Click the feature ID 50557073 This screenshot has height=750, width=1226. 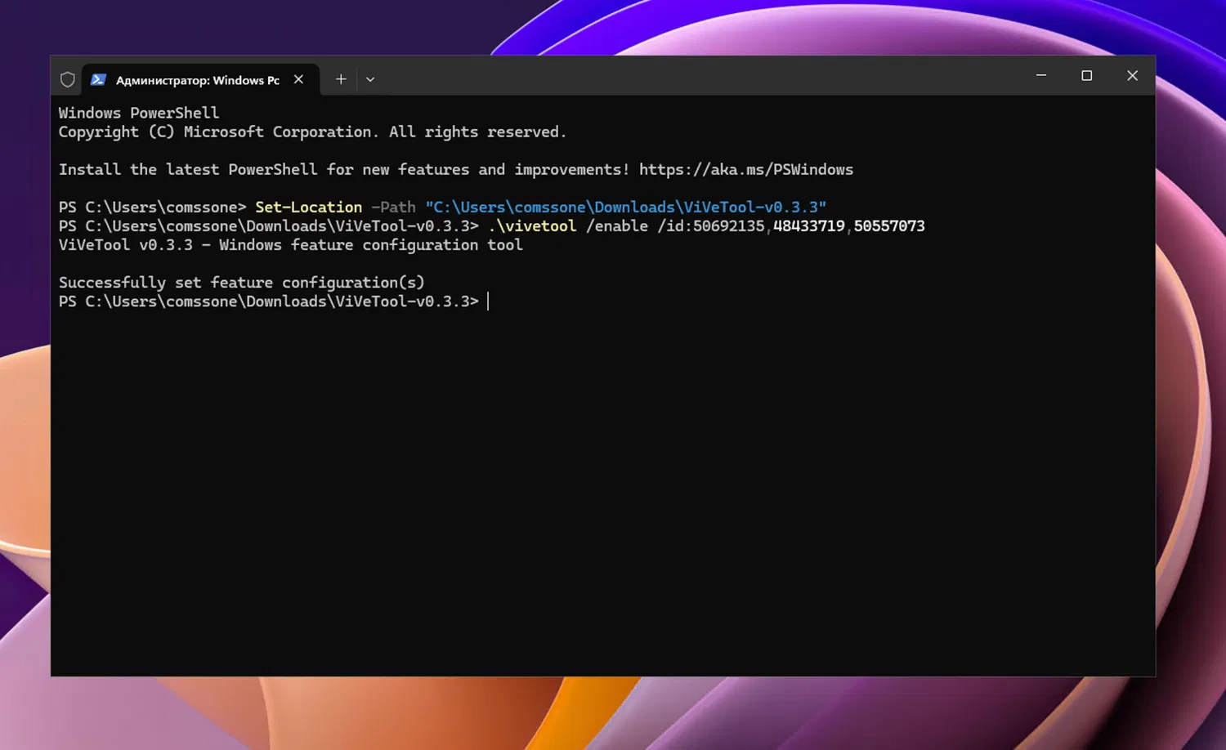889,225
